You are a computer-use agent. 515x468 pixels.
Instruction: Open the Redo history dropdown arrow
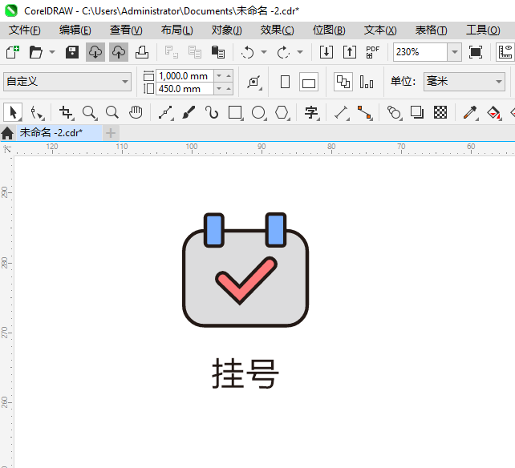pyautogui.click(x=299, y=52)
